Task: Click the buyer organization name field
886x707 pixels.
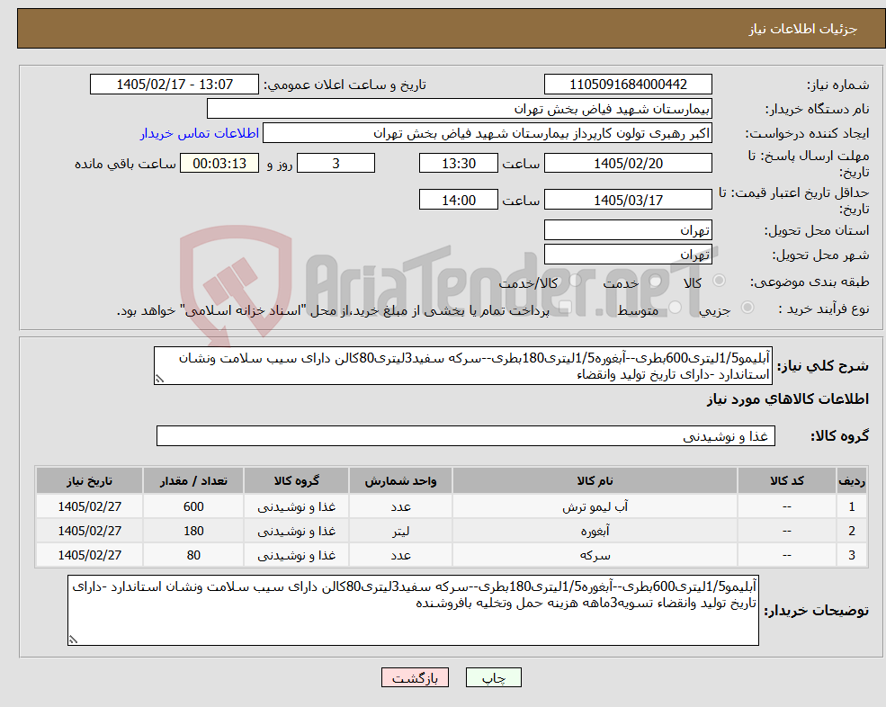Action: (x=460, y=109)
